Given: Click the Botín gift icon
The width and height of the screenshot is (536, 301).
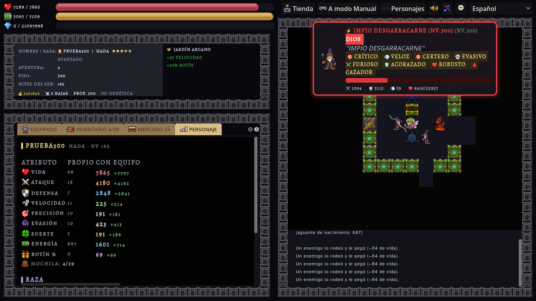Looking at the screenshot, I should point(25,254).
